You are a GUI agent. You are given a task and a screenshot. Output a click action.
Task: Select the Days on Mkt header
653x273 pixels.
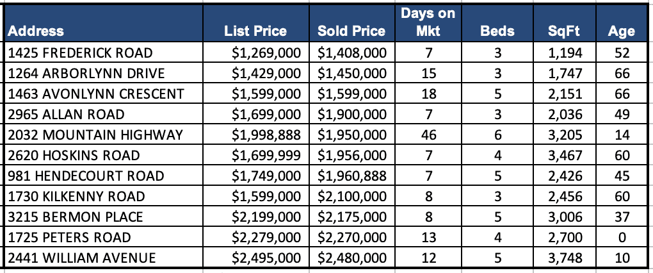click(x=428, y=22)
